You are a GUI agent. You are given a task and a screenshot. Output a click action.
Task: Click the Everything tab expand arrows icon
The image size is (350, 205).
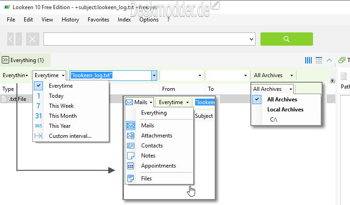coord(5,60)
